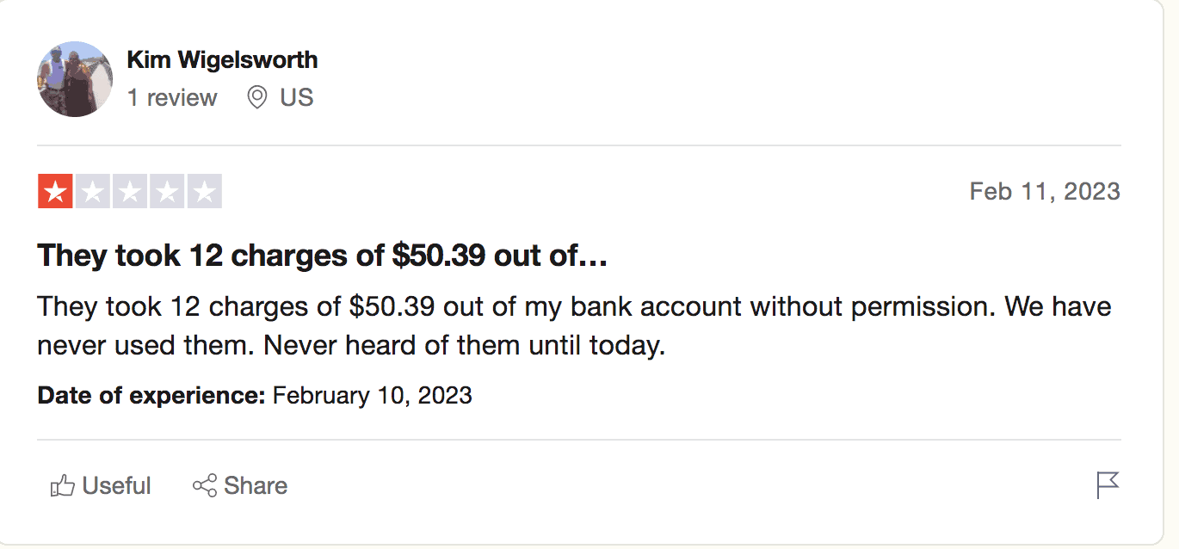This screenshot has height=549, width=1179.
Task: Click the red first rating star
Action: click(55, 191)
